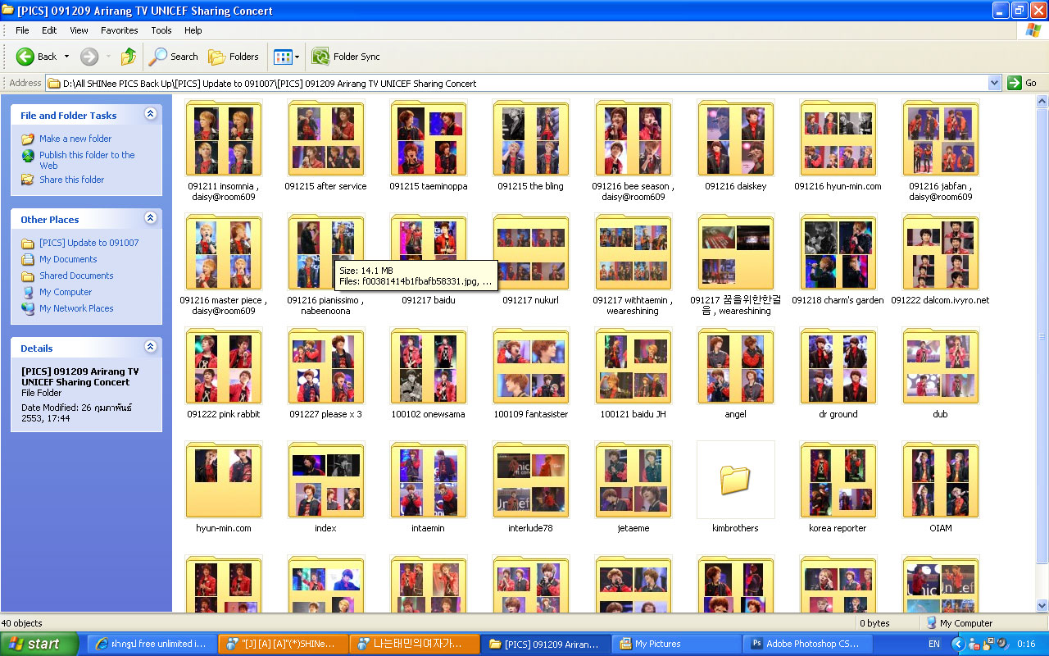Open Shared Documents from Other Places
Viewport: 1049px width, 656px height.
[x=76, y=276]
